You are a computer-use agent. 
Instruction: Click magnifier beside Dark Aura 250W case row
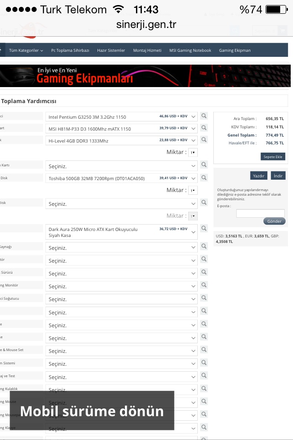204,228
